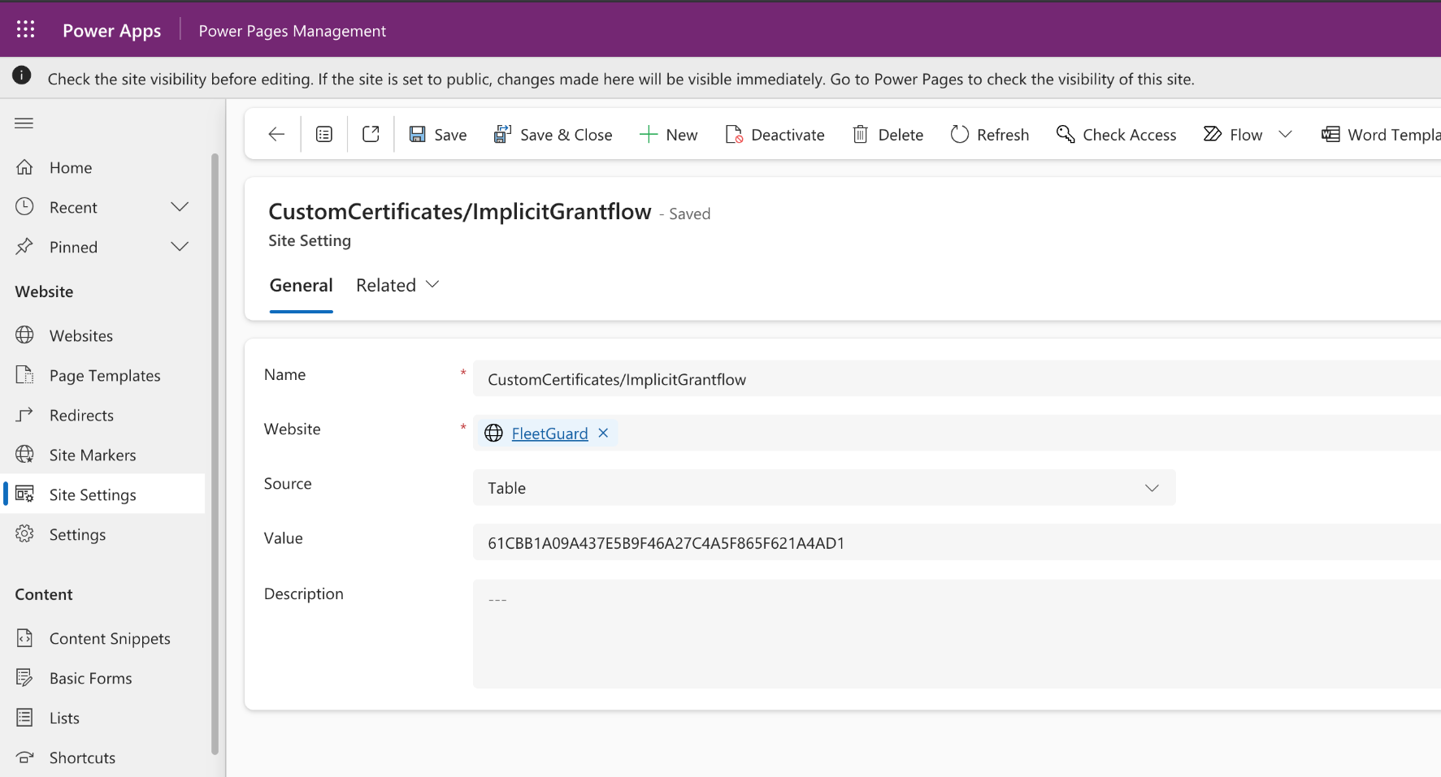The width and height of the screenshot is (1441, 777).
Task: Open Settings in sidebar
Action: pyautogui.click(x=103, y=534)
